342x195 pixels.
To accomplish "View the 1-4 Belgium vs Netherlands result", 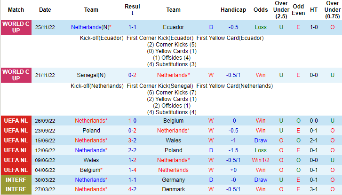I will coord(133,170).
